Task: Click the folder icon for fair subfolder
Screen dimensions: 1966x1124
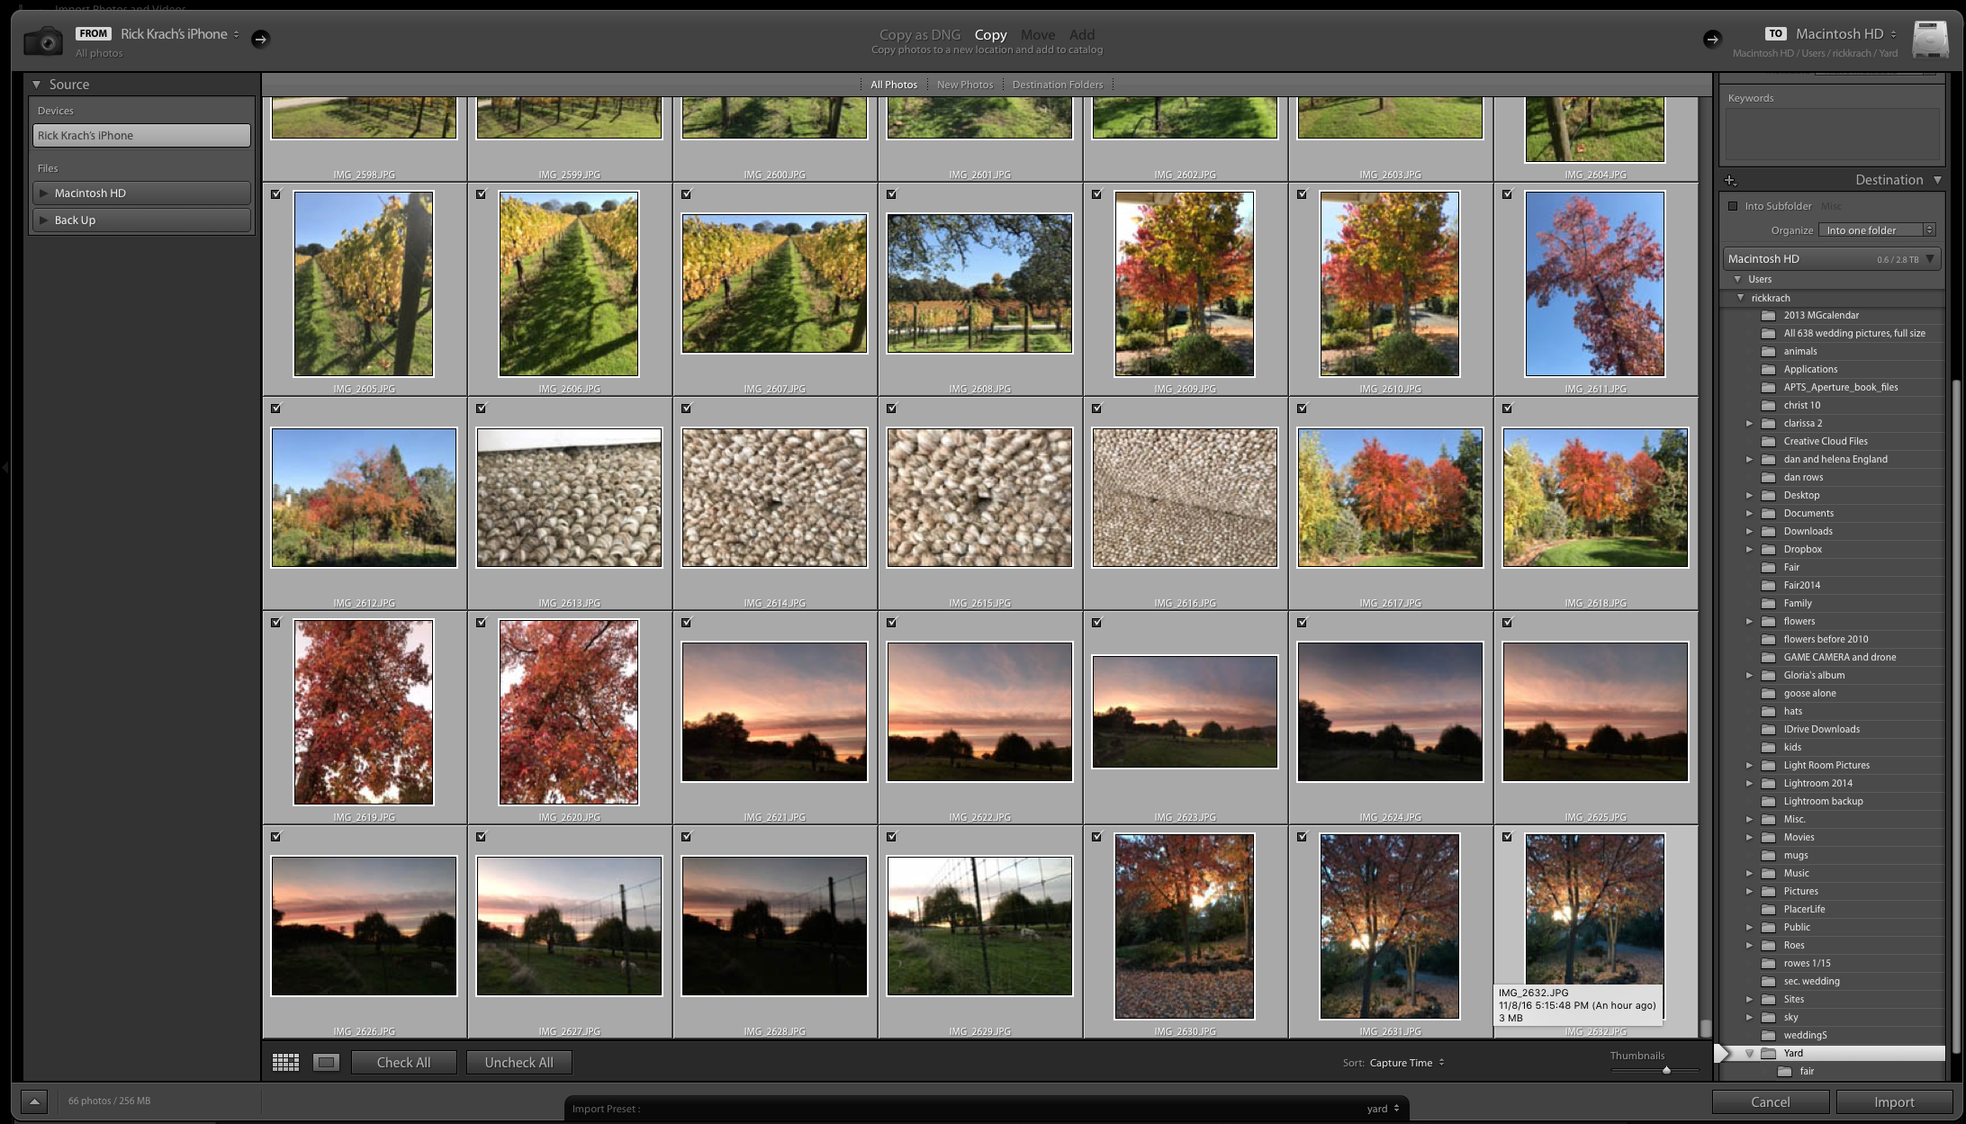Action: [1784, 1072]
